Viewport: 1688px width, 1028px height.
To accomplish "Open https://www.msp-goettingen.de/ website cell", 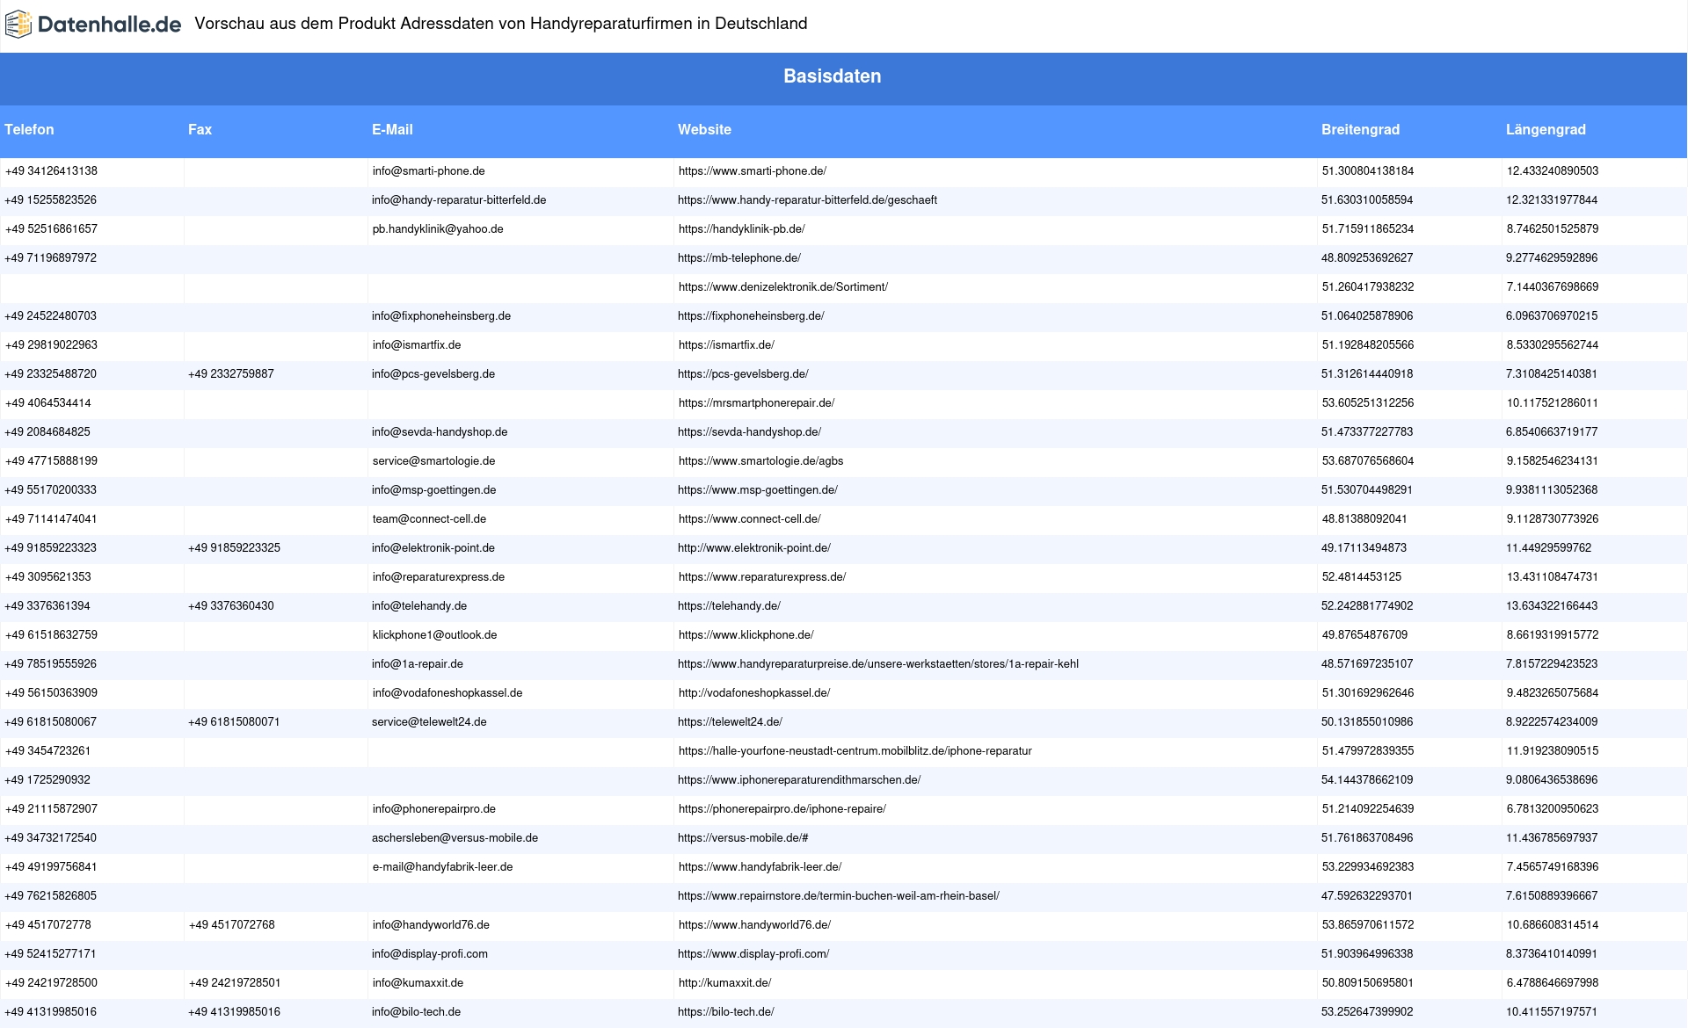I will click(758, 490).
